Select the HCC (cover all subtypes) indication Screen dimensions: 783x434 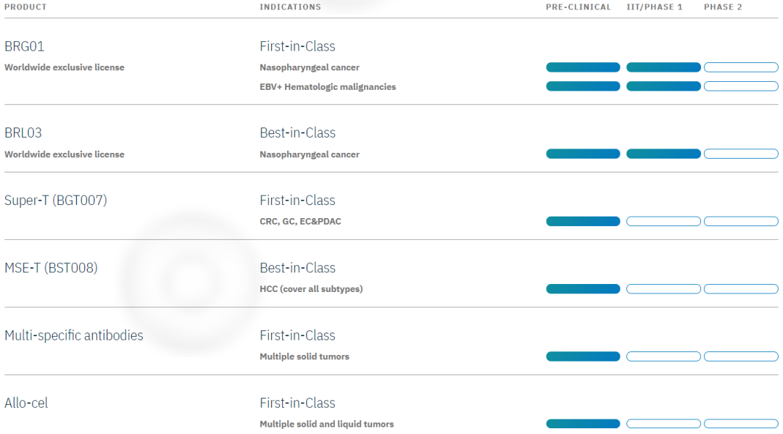tap(311, 289)
